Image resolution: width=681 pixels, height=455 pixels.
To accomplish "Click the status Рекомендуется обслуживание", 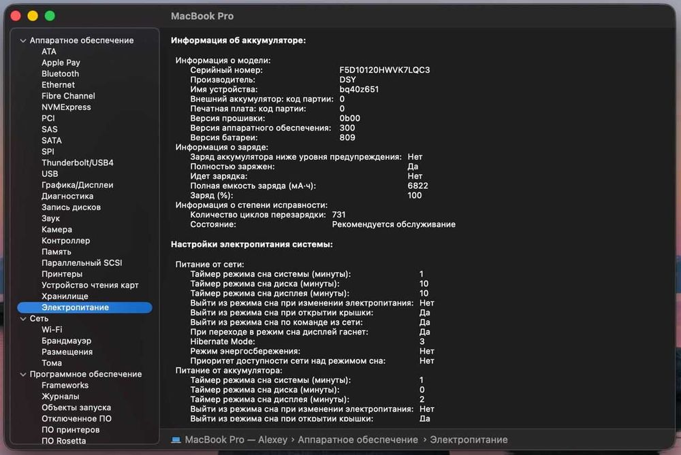I will pos(394,224).
